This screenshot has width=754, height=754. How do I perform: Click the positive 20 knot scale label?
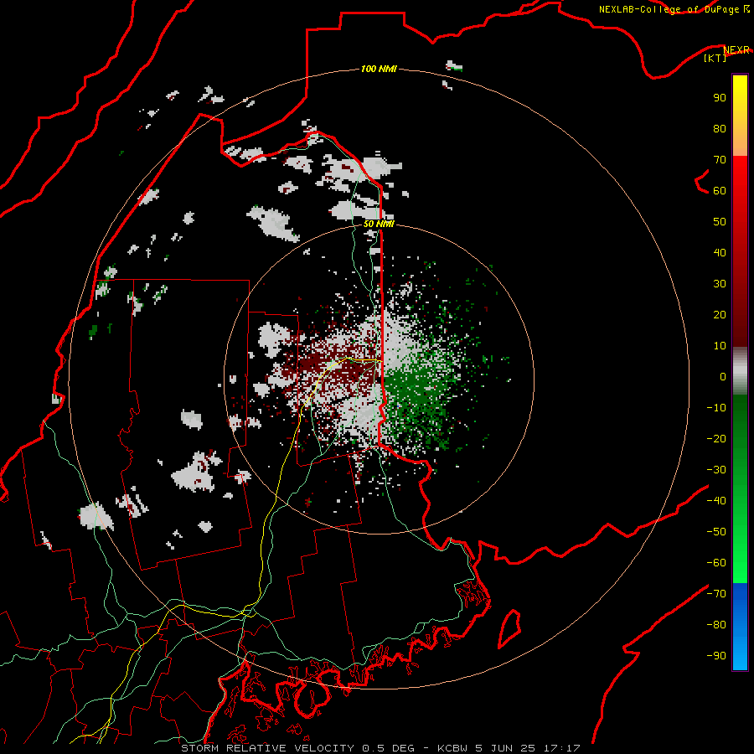pos(720,314)
